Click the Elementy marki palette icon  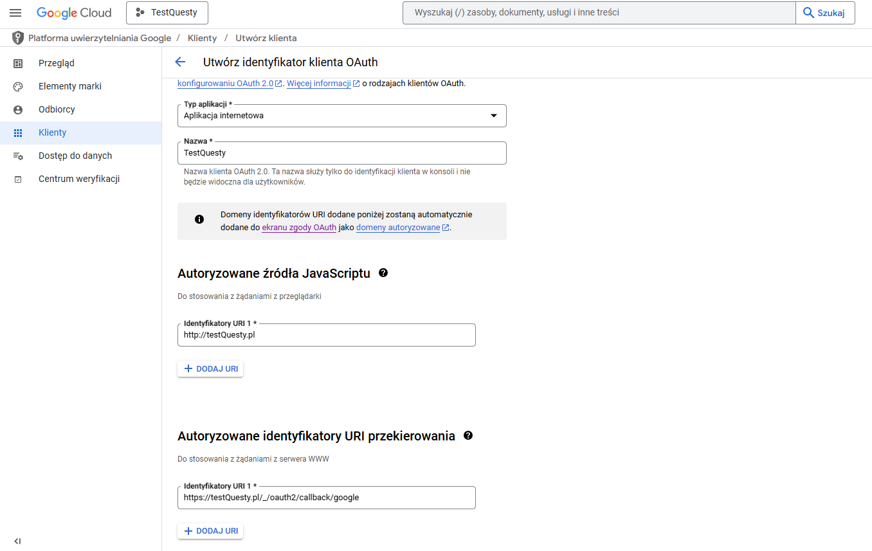pyautogui.click(x=18, y=86)
